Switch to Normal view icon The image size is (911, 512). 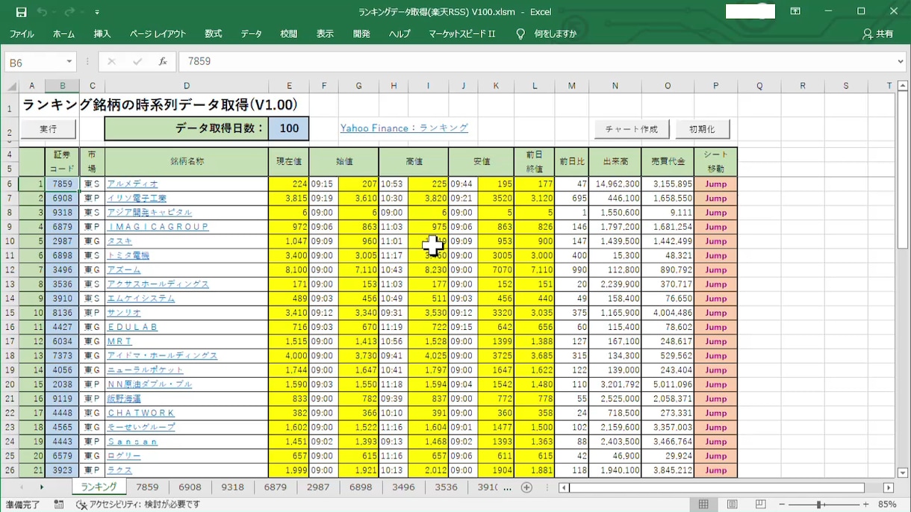(703, 505)
